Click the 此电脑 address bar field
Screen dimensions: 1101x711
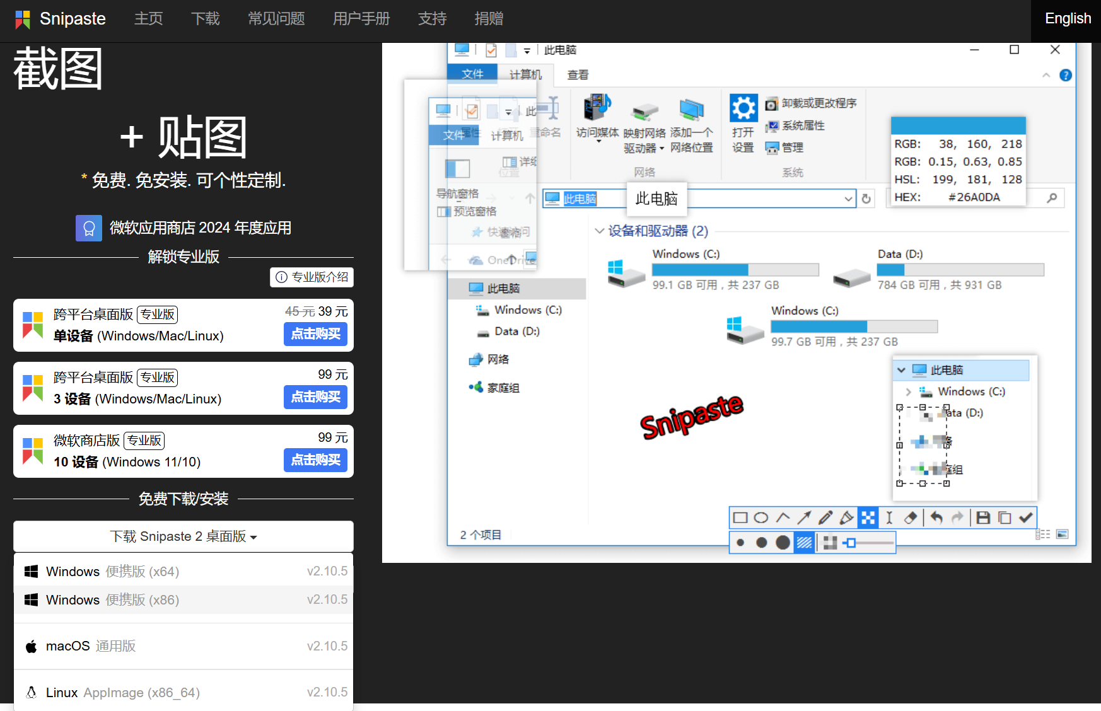tap(699, 199)
